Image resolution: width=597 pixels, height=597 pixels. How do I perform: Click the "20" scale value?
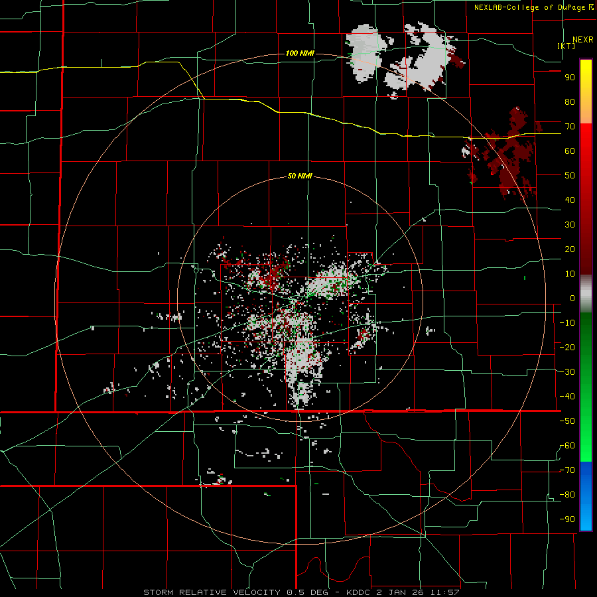click(570, 249)
